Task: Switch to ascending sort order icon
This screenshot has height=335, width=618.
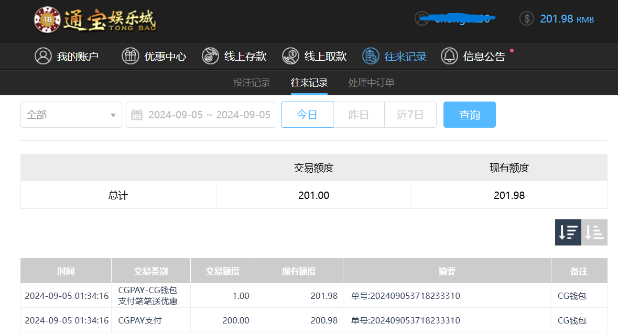Action: [594, 232]
